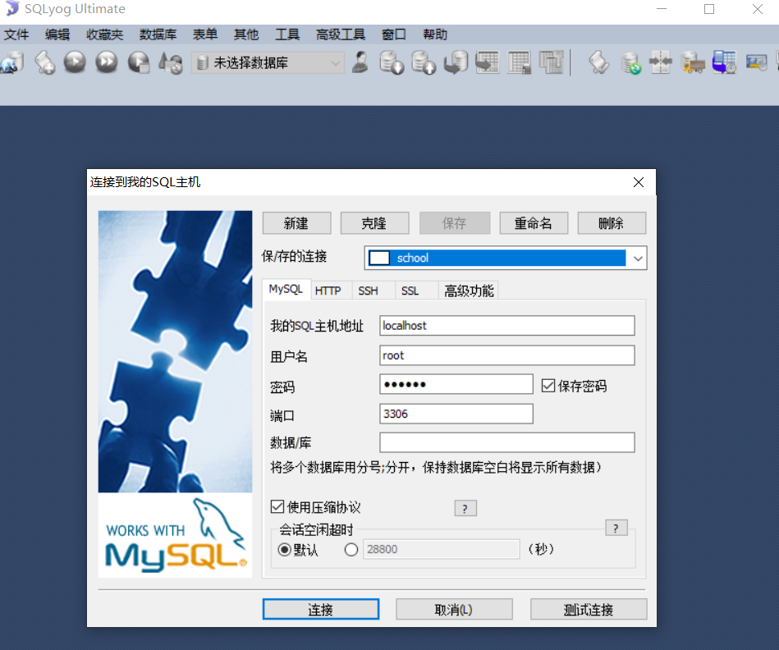Click the 取消(L) button
This screenshot has width=779, height=650.
click(454, 609)
